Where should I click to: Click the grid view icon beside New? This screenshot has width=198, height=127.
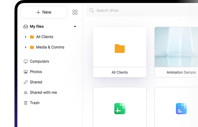[75, 12]
